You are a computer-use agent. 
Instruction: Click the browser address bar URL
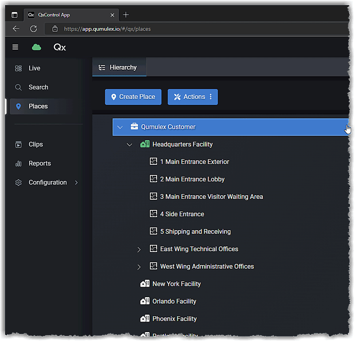click(107, 29)
